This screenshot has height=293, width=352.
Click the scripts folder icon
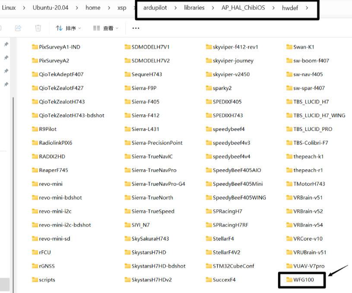pos(35,280)
